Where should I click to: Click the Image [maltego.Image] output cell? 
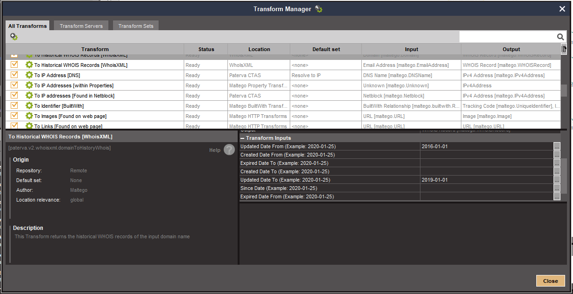pos(511,116)
